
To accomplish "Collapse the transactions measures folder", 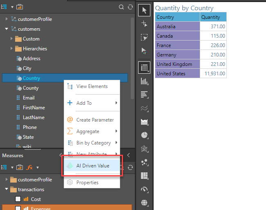I will tap(7, 190).
